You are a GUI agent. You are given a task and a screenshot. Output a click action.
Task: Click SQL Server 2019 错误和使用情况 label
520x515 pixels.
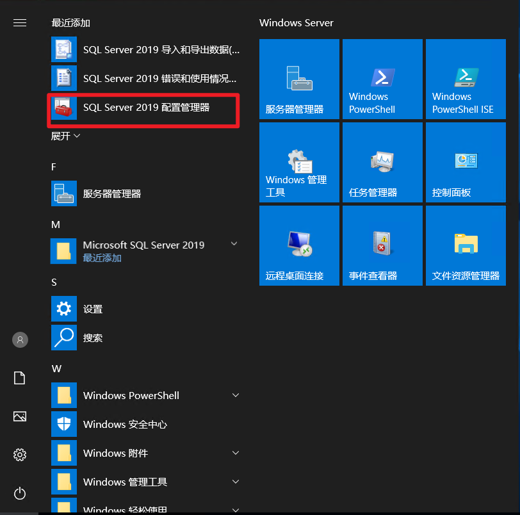coord(160,79)
